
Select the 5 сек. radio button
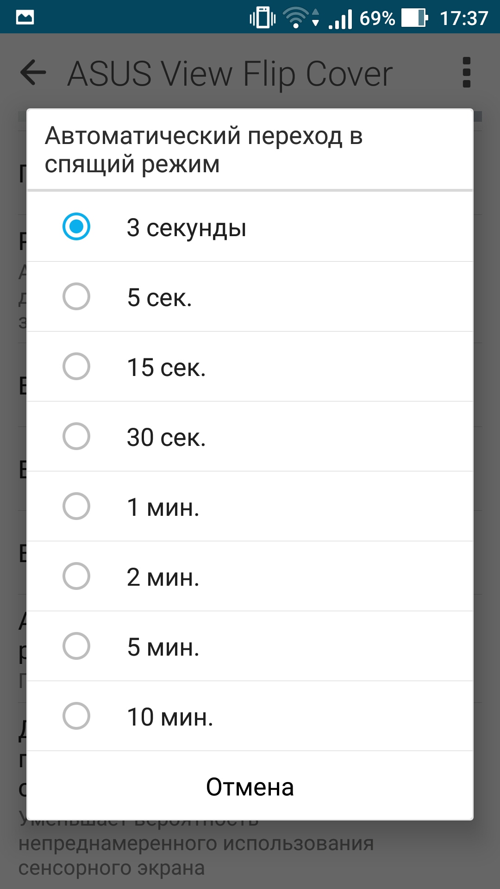click(76, 296)
